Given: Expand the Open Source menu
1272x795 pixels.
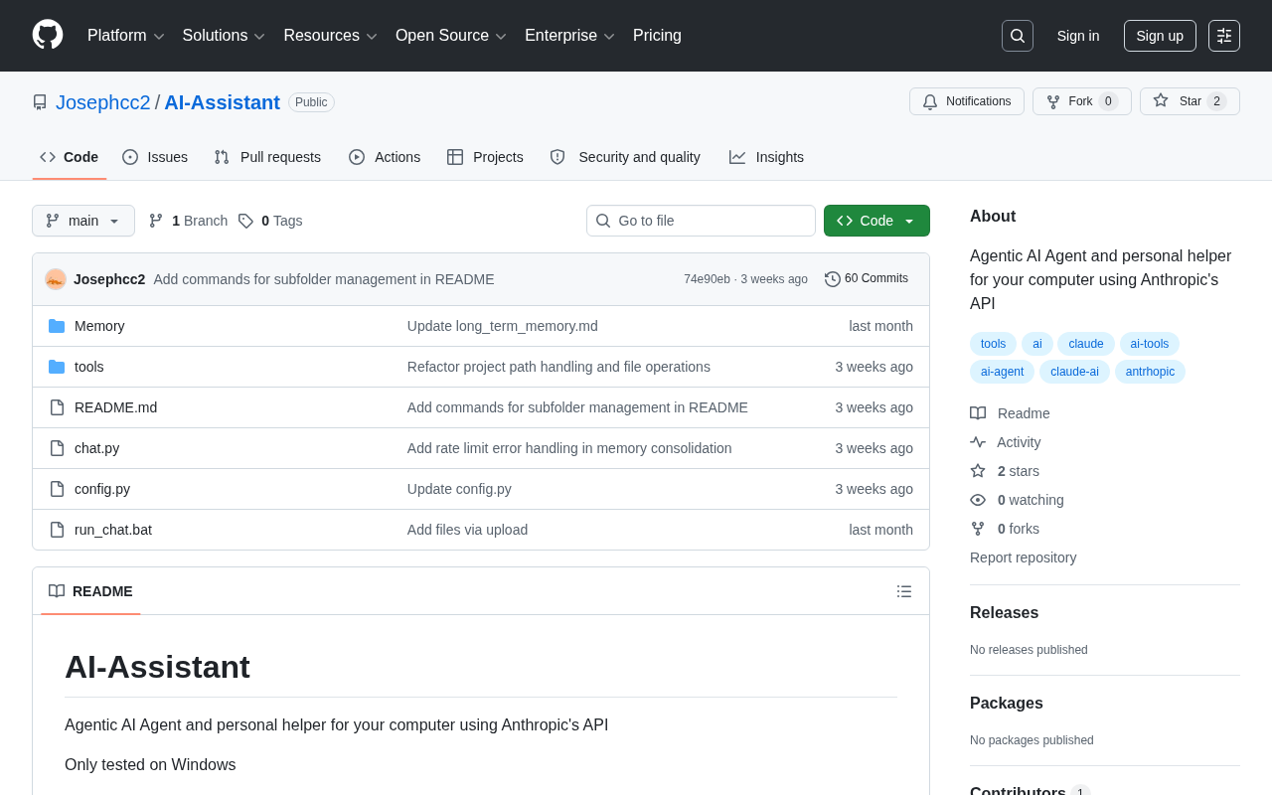Looking at the screenshot, I should (451, 36).
